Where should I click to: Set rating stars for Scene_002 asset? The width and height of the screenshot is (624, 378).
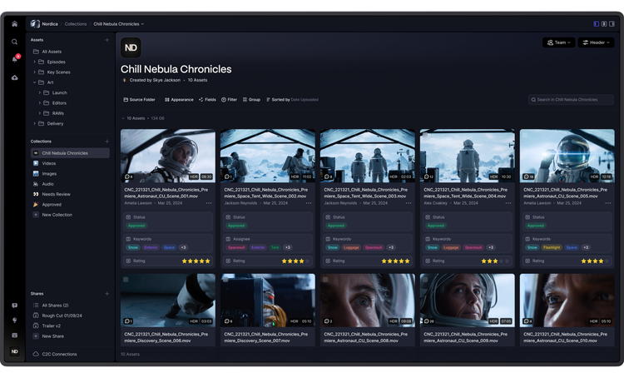295,261
